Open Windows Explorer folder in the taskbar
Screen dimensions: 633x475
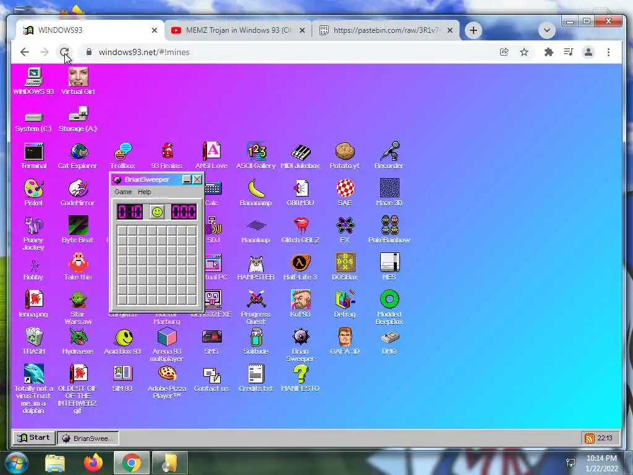pyautogui.click(x=55, y=463)
